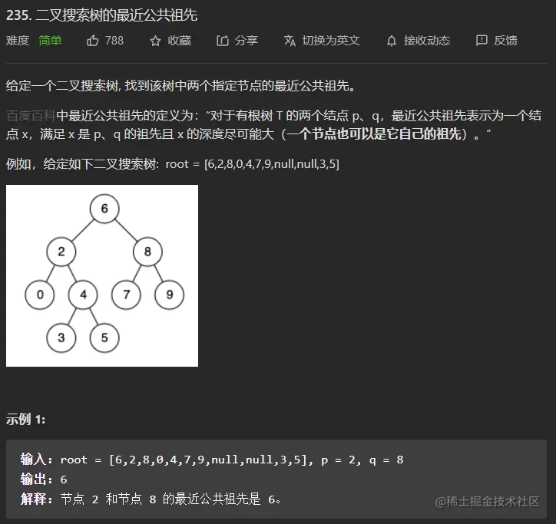This screenshot has width=556, height=524.
Task: Click node 8 in tree diagram
Action: [x=147, y=252]
